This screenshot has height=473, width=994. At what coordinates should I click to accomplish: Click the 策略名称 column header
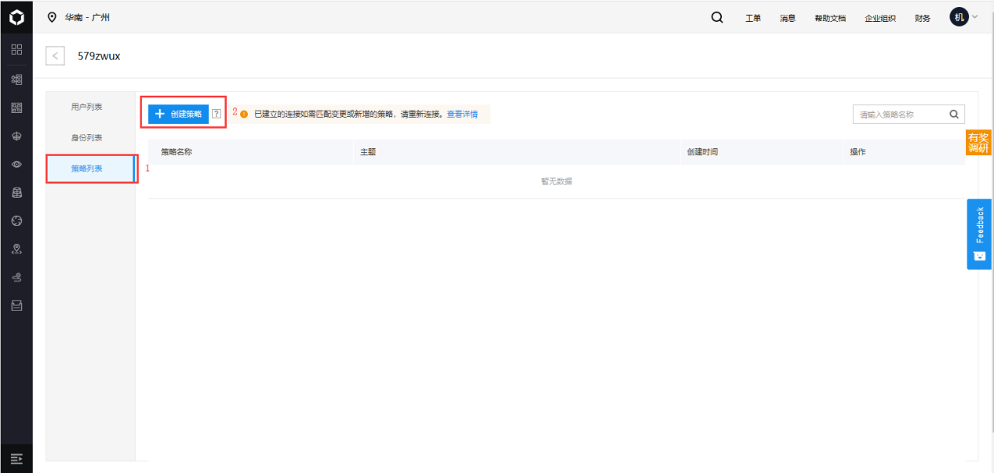click(x=177, y=152)
